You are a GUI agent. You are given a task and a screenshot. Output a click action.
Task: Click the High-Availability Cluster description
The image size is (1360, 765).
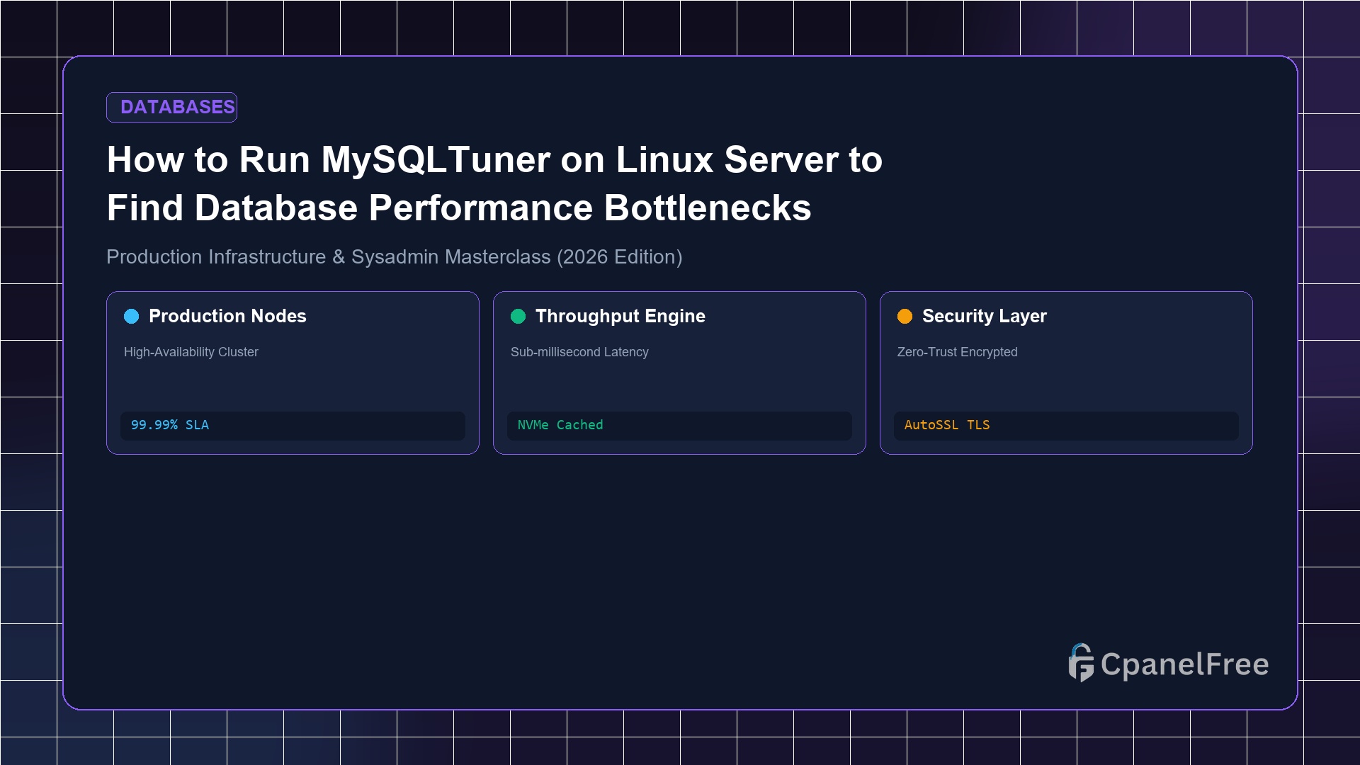pyautogui.click(x=191, y=352)
